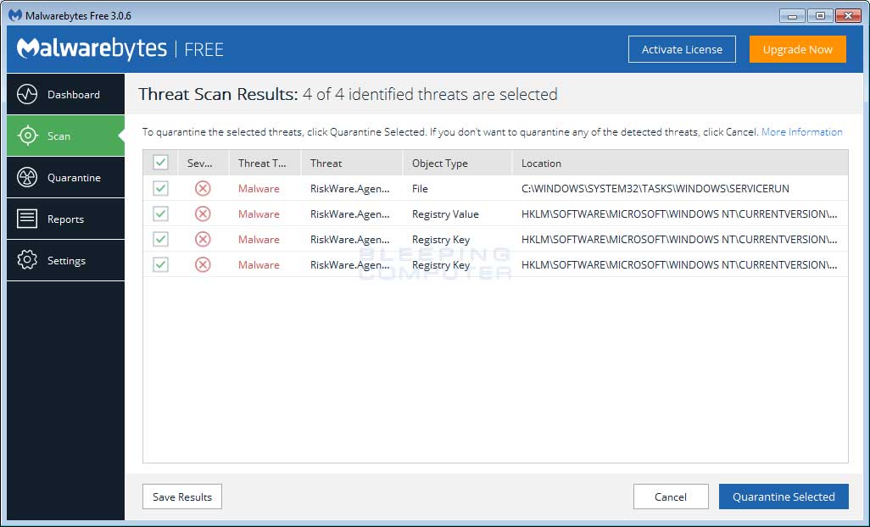Screen dimensions: 870x527
Task: Uncheck the Registry Value threat checkbox
Action: point(161,214)
